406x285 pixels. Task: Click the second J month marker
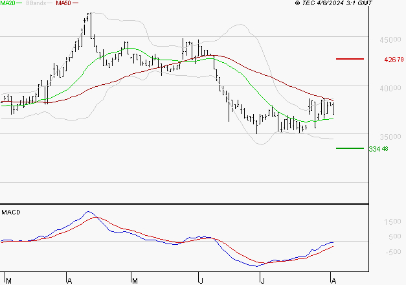[262, 281]
